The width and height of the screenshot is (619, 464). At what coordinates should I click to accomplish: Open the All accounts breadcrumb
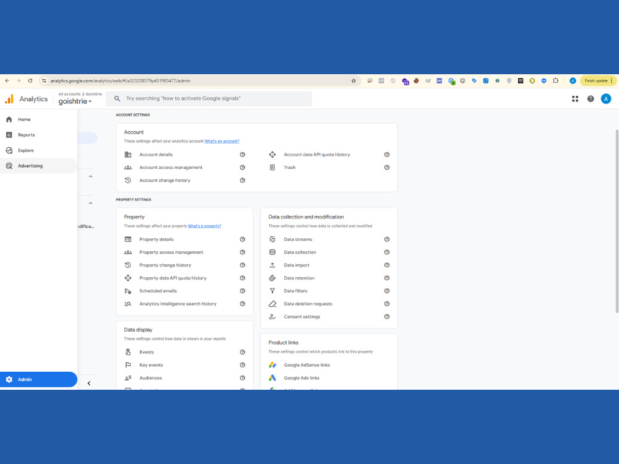pos(69,94)
